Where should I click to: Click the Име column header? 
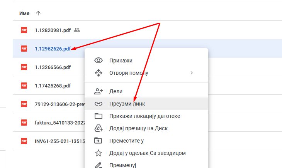tap(24, 13)
